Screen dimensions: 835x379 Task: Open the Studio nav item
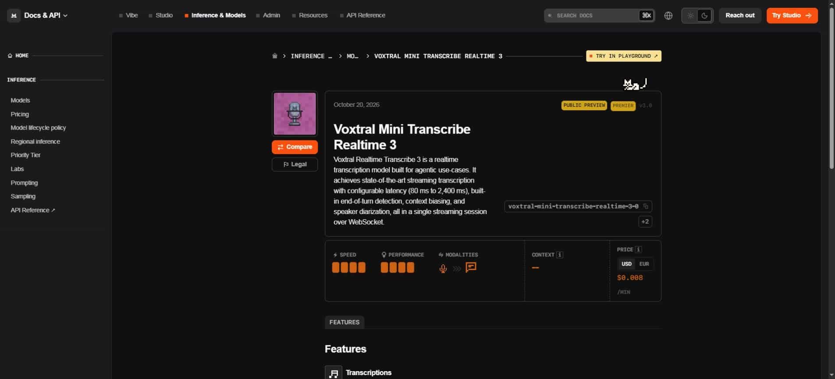tap(160, 15)
